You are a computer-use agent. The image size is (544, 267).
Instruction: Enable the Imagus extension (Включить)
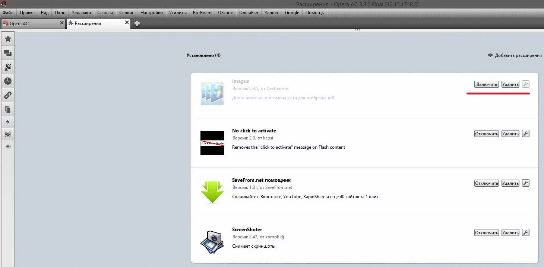[x=486, y=84]
